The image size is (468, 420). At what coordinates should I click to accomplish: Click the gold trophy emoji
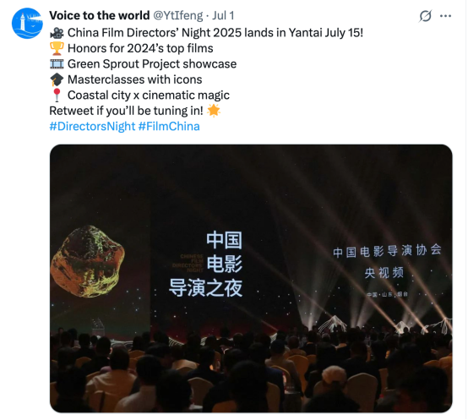[x=57, y=48]
